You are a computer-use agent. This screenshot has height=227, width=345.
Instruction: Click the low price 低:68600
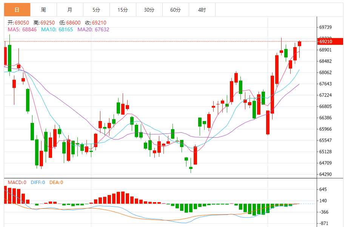point(70,23)
